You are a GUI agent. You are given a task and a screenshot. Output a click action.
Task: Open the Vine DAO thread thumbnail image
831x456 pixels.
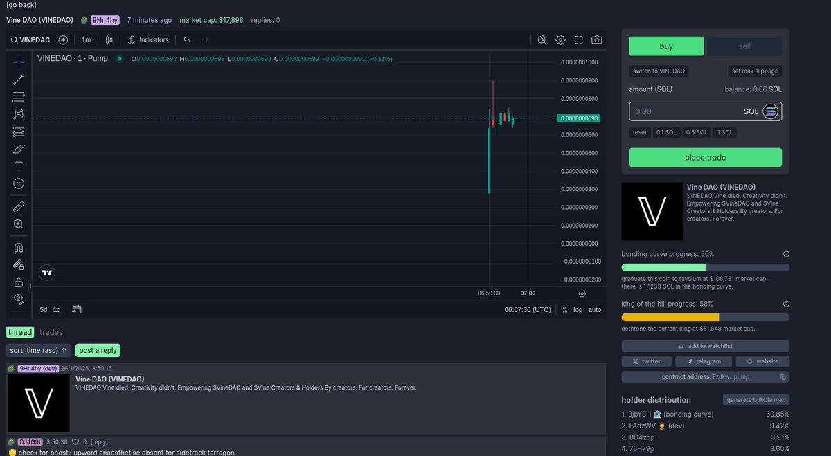tap(39, 403)
